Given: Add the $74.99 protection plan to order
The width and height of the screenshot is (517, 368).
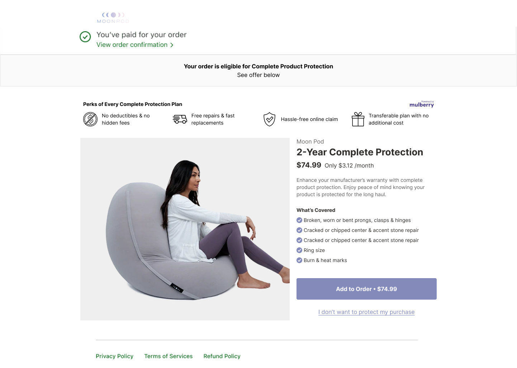Looking at the screenshot, I should pos(366,289).
